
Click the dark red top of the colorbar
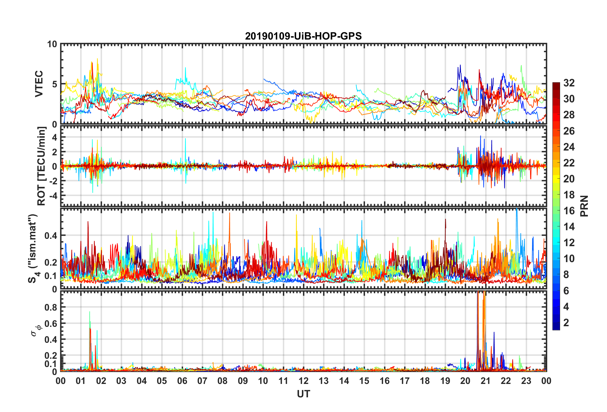556,85
